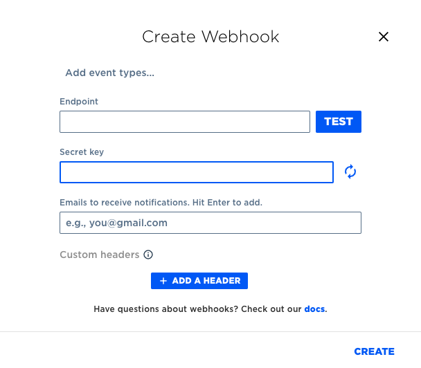Click the Create Webhook dialog title
421x368 pixels.
pos(210,37)
